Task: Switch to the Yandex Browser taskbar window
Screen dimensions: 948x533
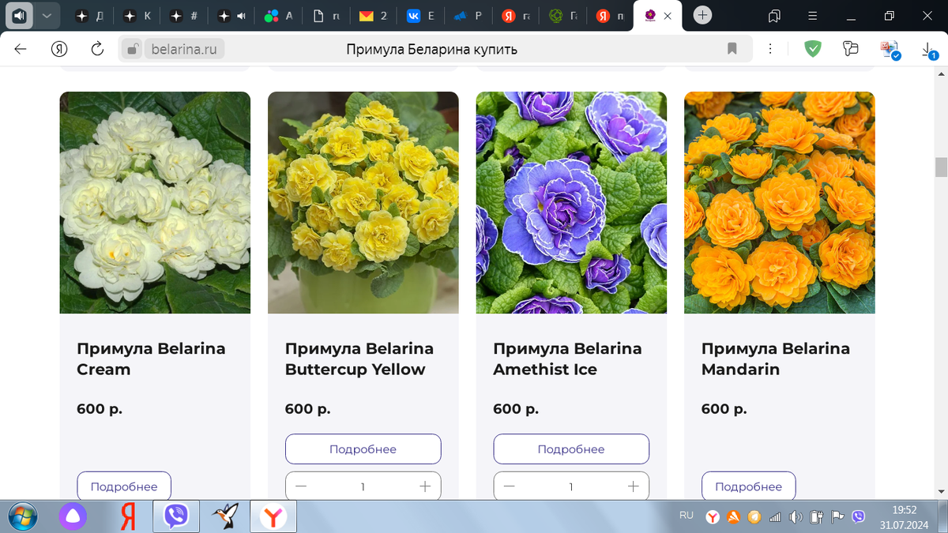Action: point(273,517)
